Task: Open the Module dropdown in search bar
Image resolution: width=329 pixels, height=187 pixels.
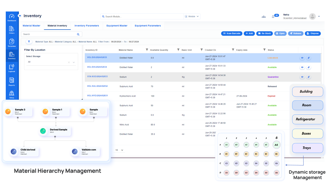Action: click(x=192, y=16)
